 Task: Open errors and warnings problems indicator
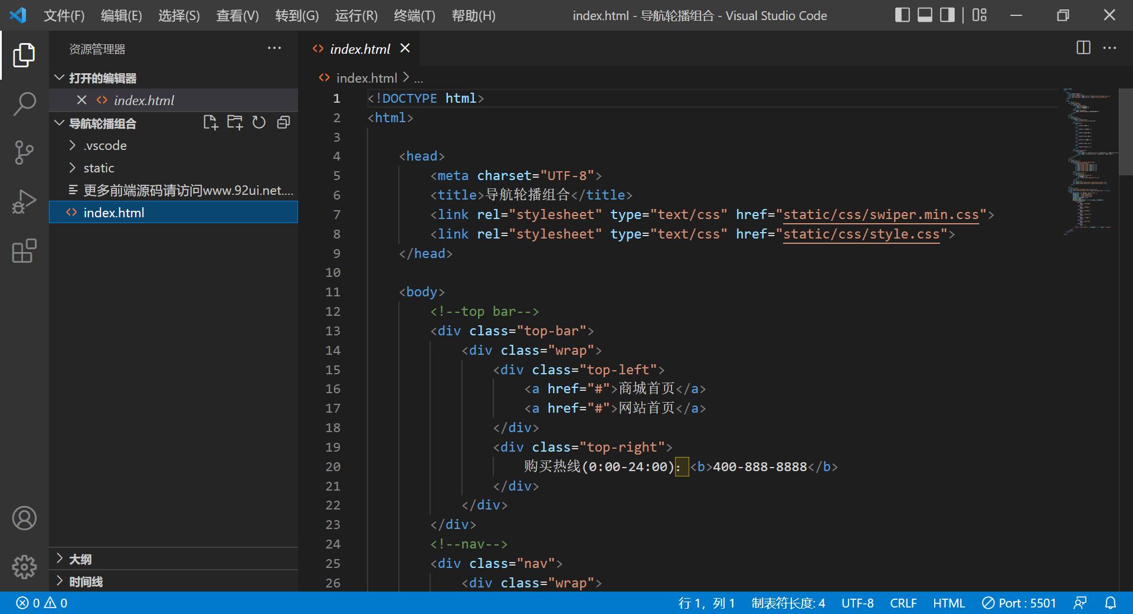[x=41, y=603]
